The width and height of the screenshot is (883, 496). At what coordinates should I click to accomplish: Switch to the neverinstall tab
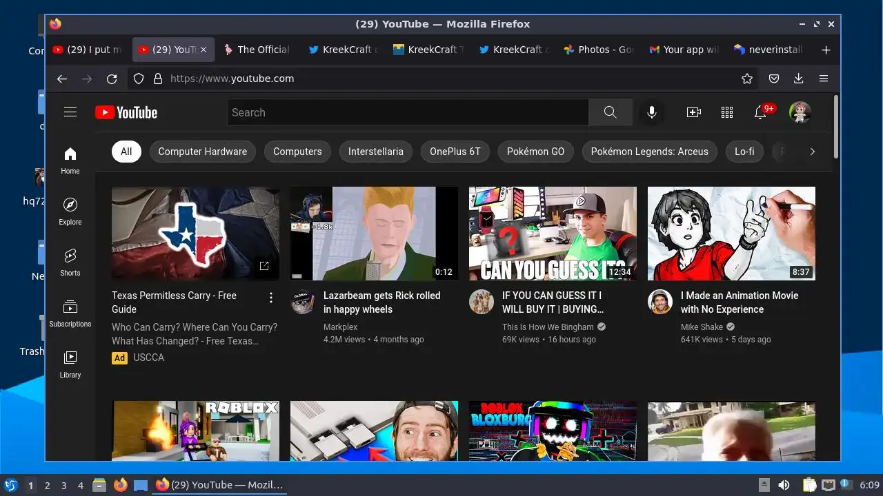coord(768,50)
